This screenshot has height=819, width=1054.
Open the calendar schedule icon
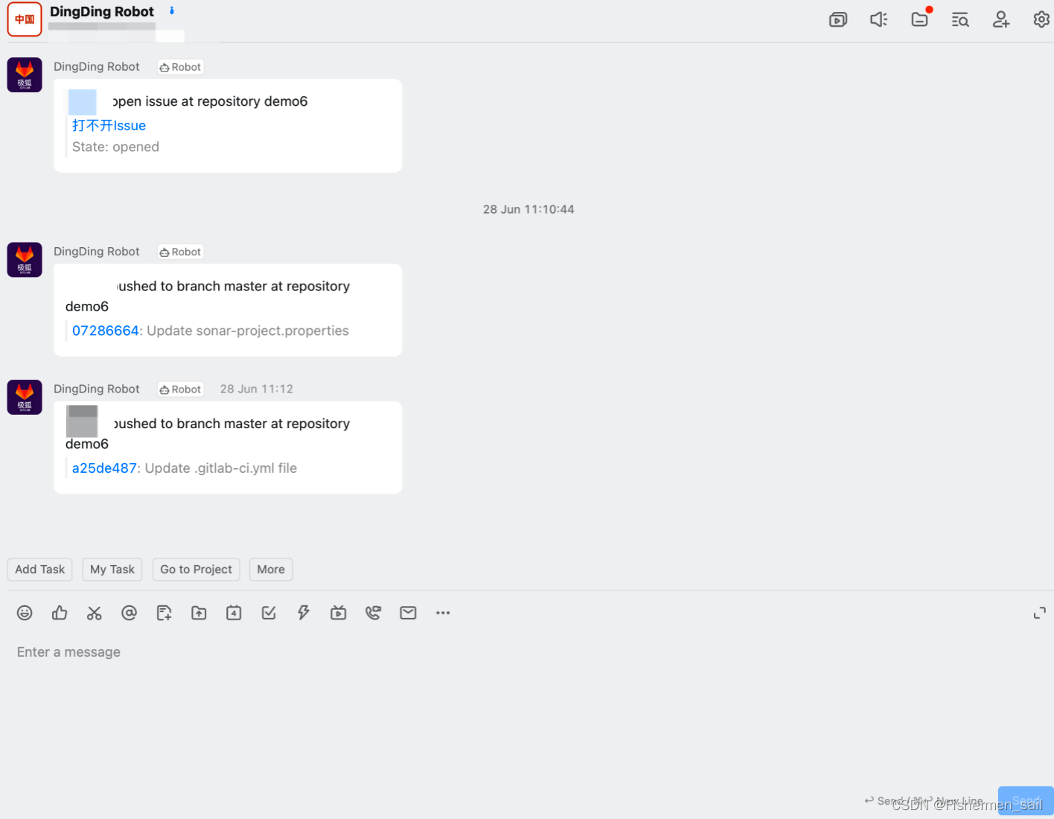(234, 613)
